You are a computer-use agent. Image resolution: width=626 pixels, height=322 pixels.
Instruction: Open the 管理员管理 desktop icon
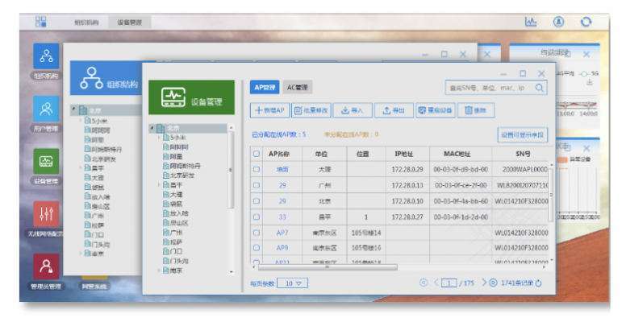(x=46, y=266)
